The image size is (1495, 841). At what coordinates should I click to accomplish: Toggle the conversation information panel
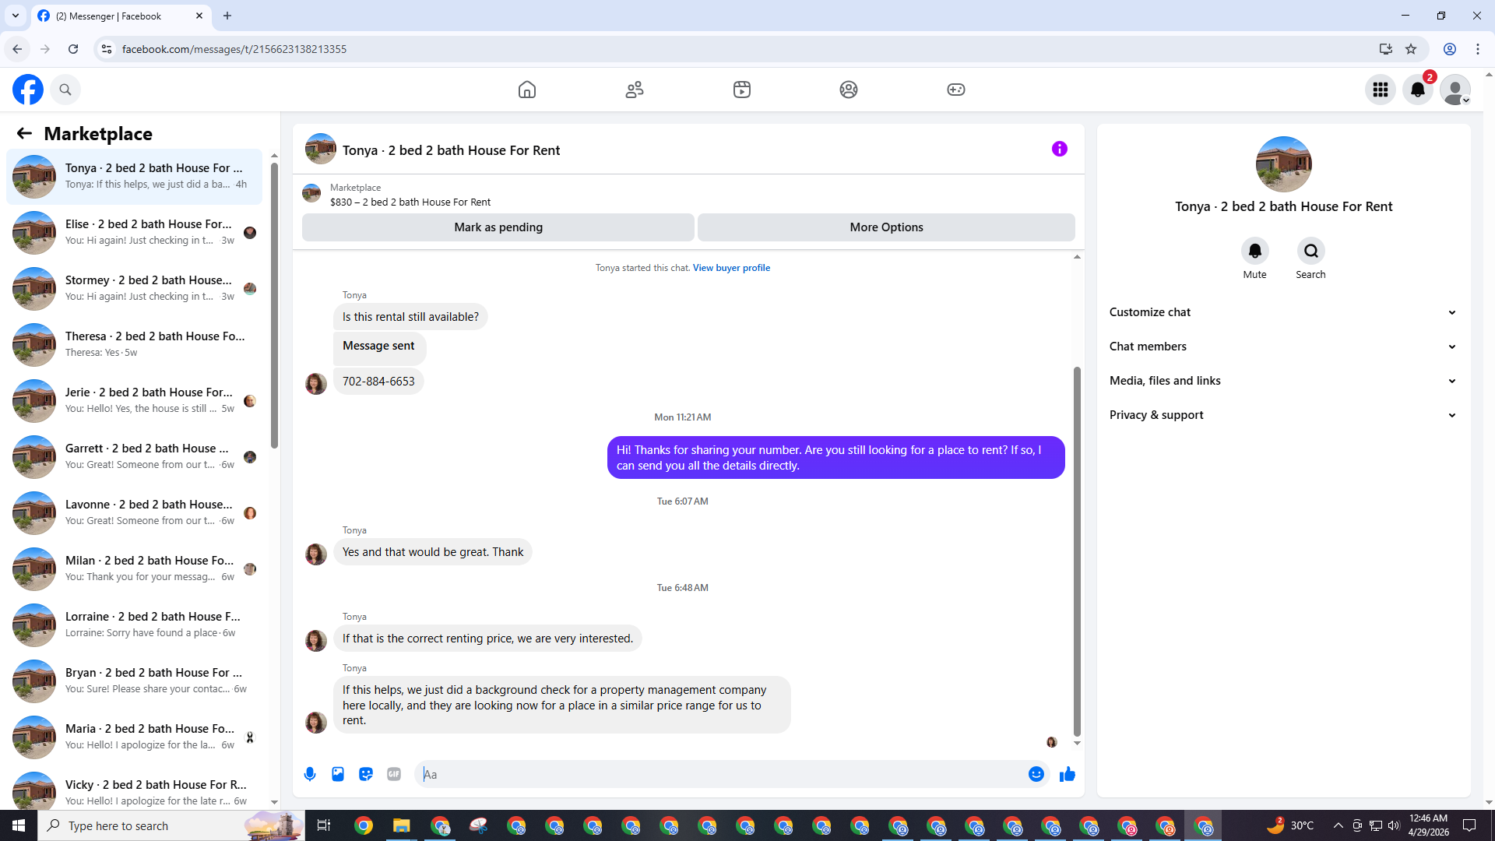[x=1060, y=149]
